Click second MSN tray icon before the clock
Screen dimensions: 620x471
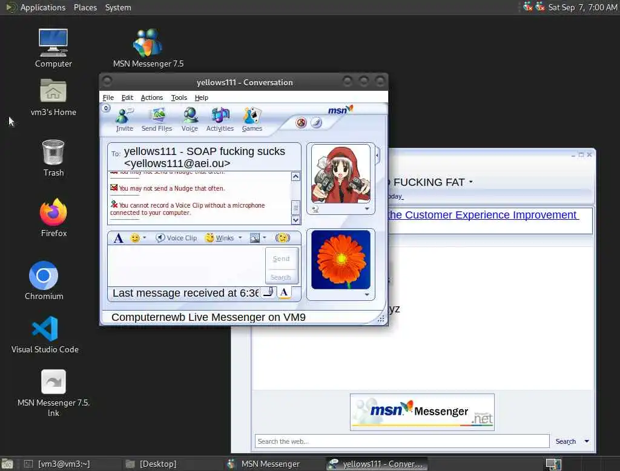[540, 7]
